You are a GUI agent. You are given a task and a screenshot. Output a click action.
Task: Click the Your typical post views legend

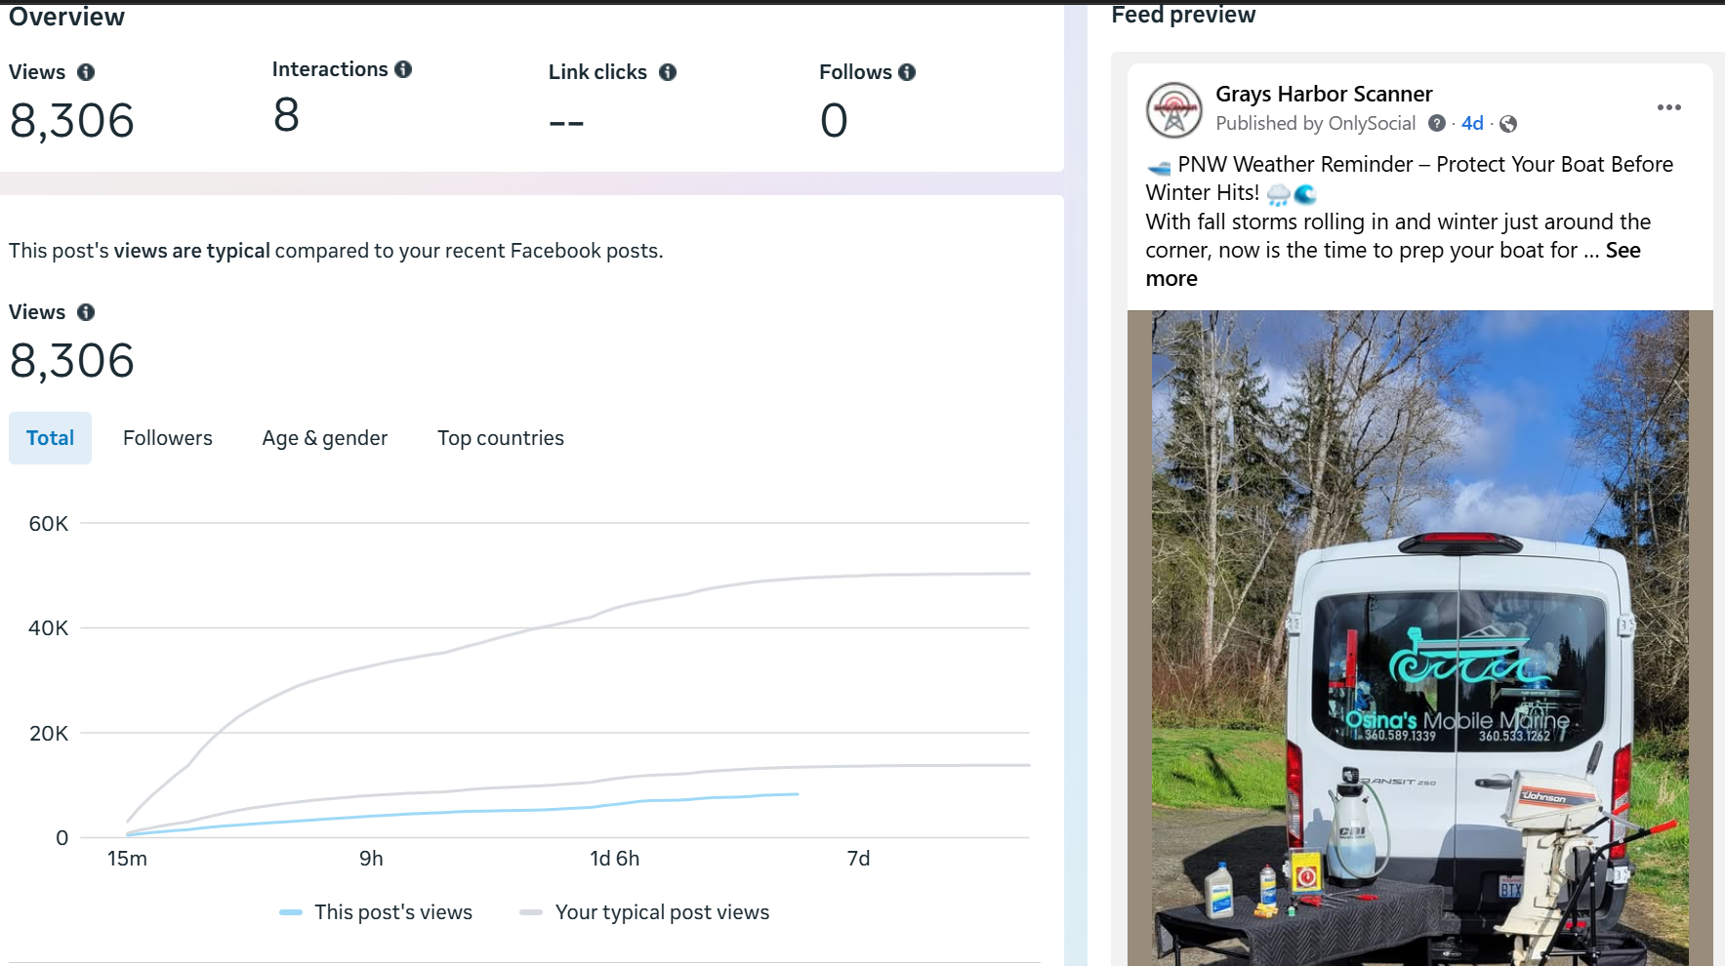661,912
